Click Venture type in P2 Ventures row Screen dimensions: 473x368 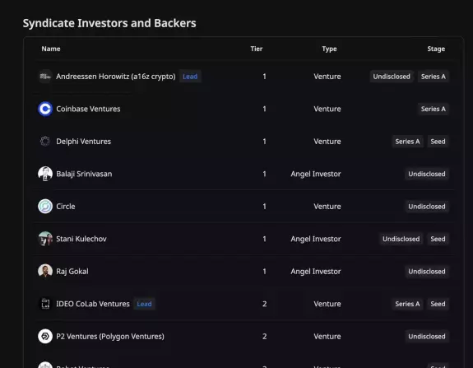pyautogui.click(x=327, y=337)
